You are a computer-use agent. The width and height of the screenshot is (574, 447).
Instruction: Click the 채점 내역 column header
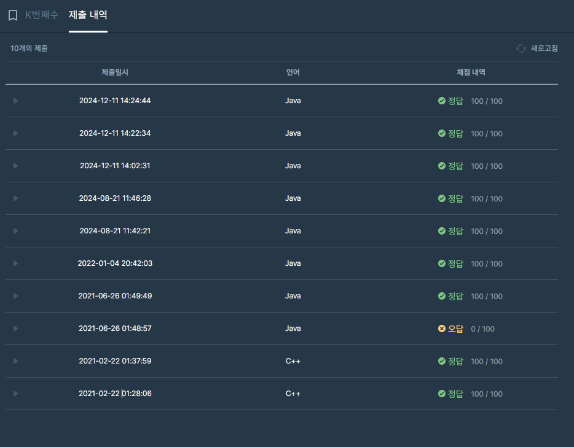471,72
